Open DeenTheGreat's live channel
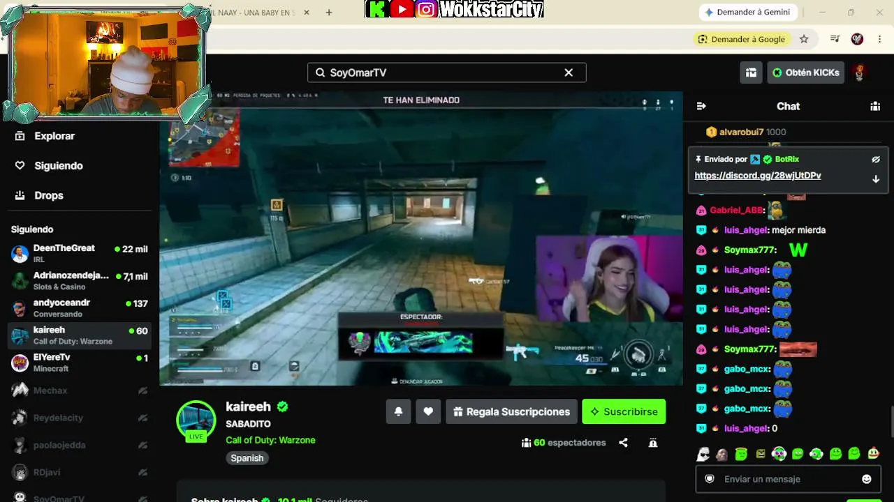This screenshot has height=502, width=894. (80, 253)
